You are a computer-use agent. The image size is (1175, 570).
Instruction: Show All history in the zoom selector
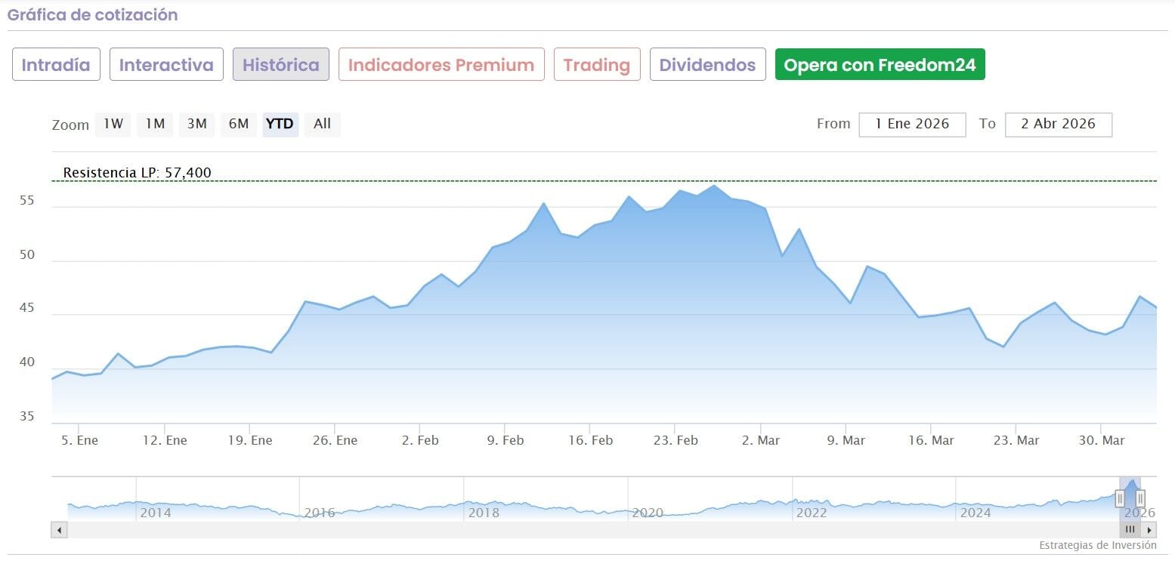click(x=322, y=124)
